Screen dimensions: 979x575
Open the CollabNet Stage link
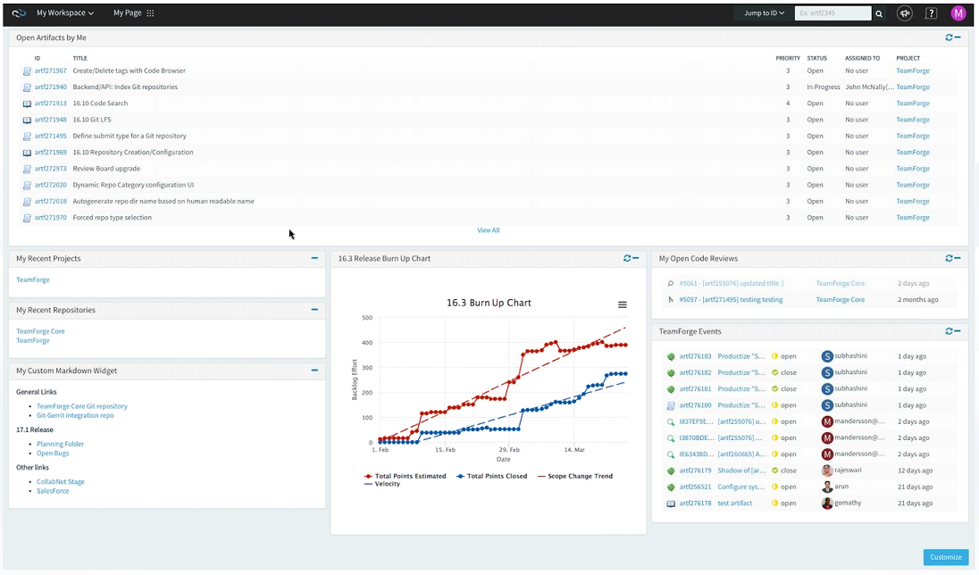pyautogui.click(x=60, y=481)
